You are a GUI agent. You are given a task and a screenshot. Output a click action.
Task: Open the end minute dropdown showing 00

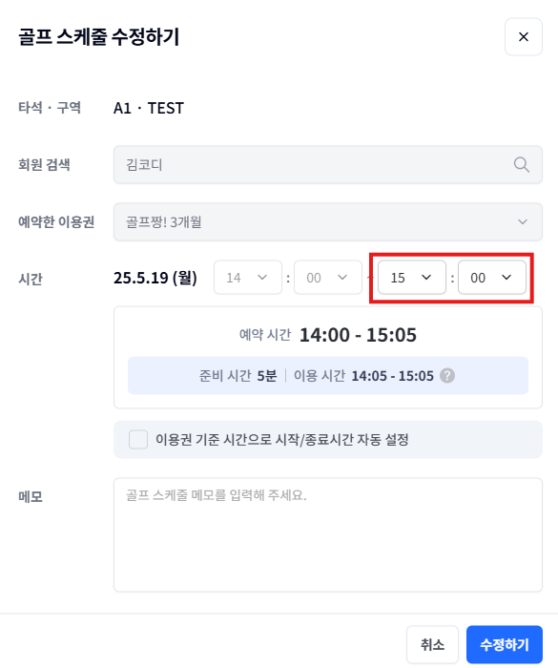click(492, 278)
